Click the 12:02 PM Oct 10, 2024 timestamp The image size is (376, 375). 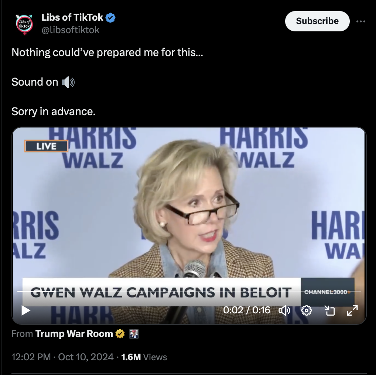click(62, 357)
